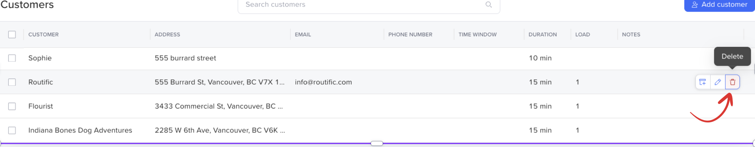Click the add-order icon in Routific row
This screenshot has width=755, height=147.
coord(703,82)
